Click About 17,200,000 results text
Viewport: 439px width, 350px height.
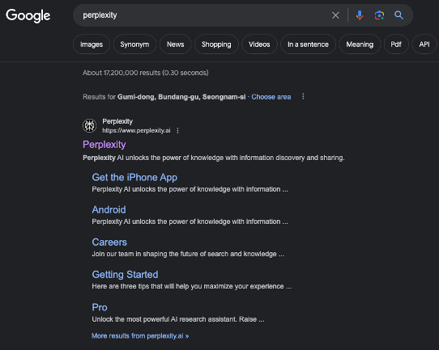pyautogui.click(x=145, y=73)
